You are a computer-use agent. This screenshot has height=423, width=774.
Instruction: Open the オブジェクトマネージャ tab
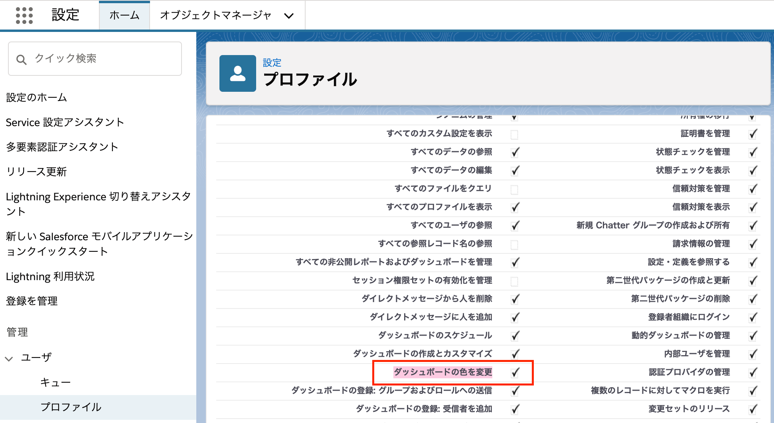coord(215,16)
